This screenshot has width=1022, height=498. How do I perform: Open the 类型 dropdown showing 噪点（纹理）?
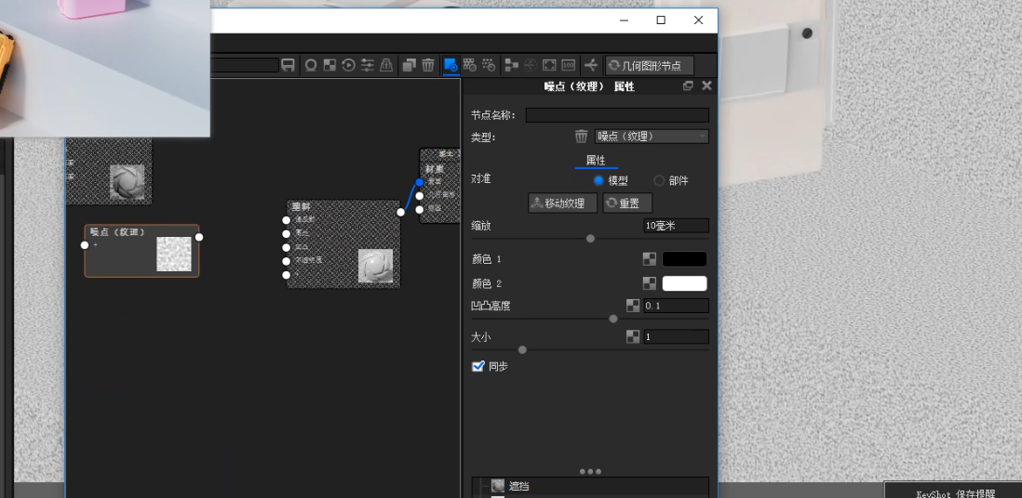pyautogui.click(x=651, y=137)
